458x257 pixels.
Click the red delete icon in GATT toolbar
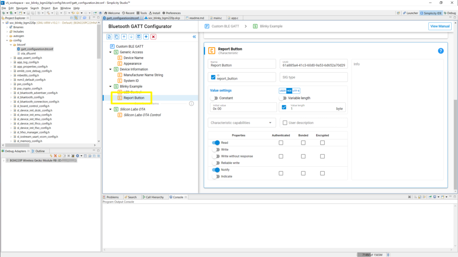(153, 37)
